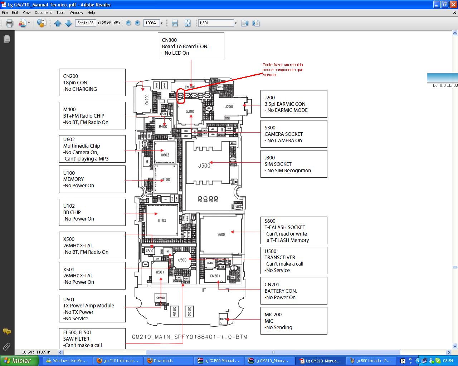Click the globe web conference icon
The width and height of the screenshot is (458, 366).
coord(42,23)
